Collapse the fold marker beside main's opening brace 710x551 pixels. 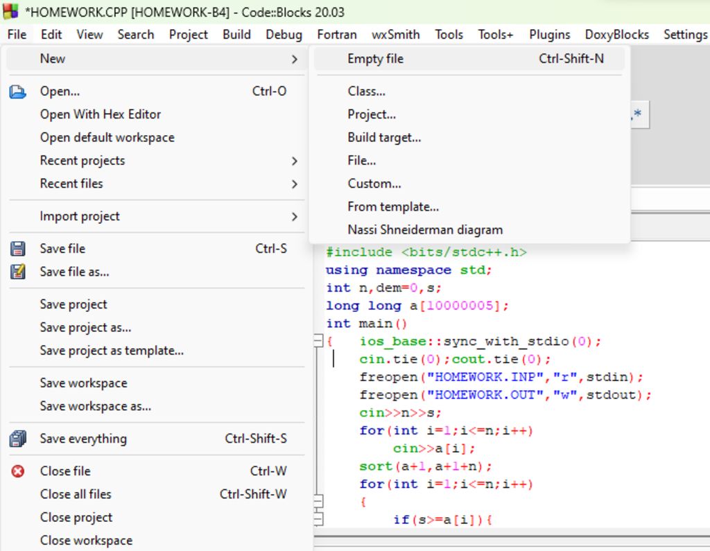point(318,341)
